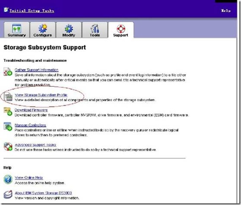Click text 'Access the online help system'
Screen dimensions: 241x205
click(x=40, y=183)
